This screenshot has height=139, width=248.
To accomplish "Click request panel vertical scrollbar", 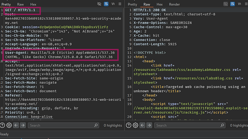I will (123, 53).
